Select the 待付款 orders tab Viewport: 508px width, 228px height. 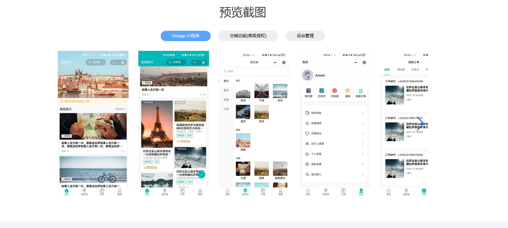pyautogui.click(x=401, y=70)
